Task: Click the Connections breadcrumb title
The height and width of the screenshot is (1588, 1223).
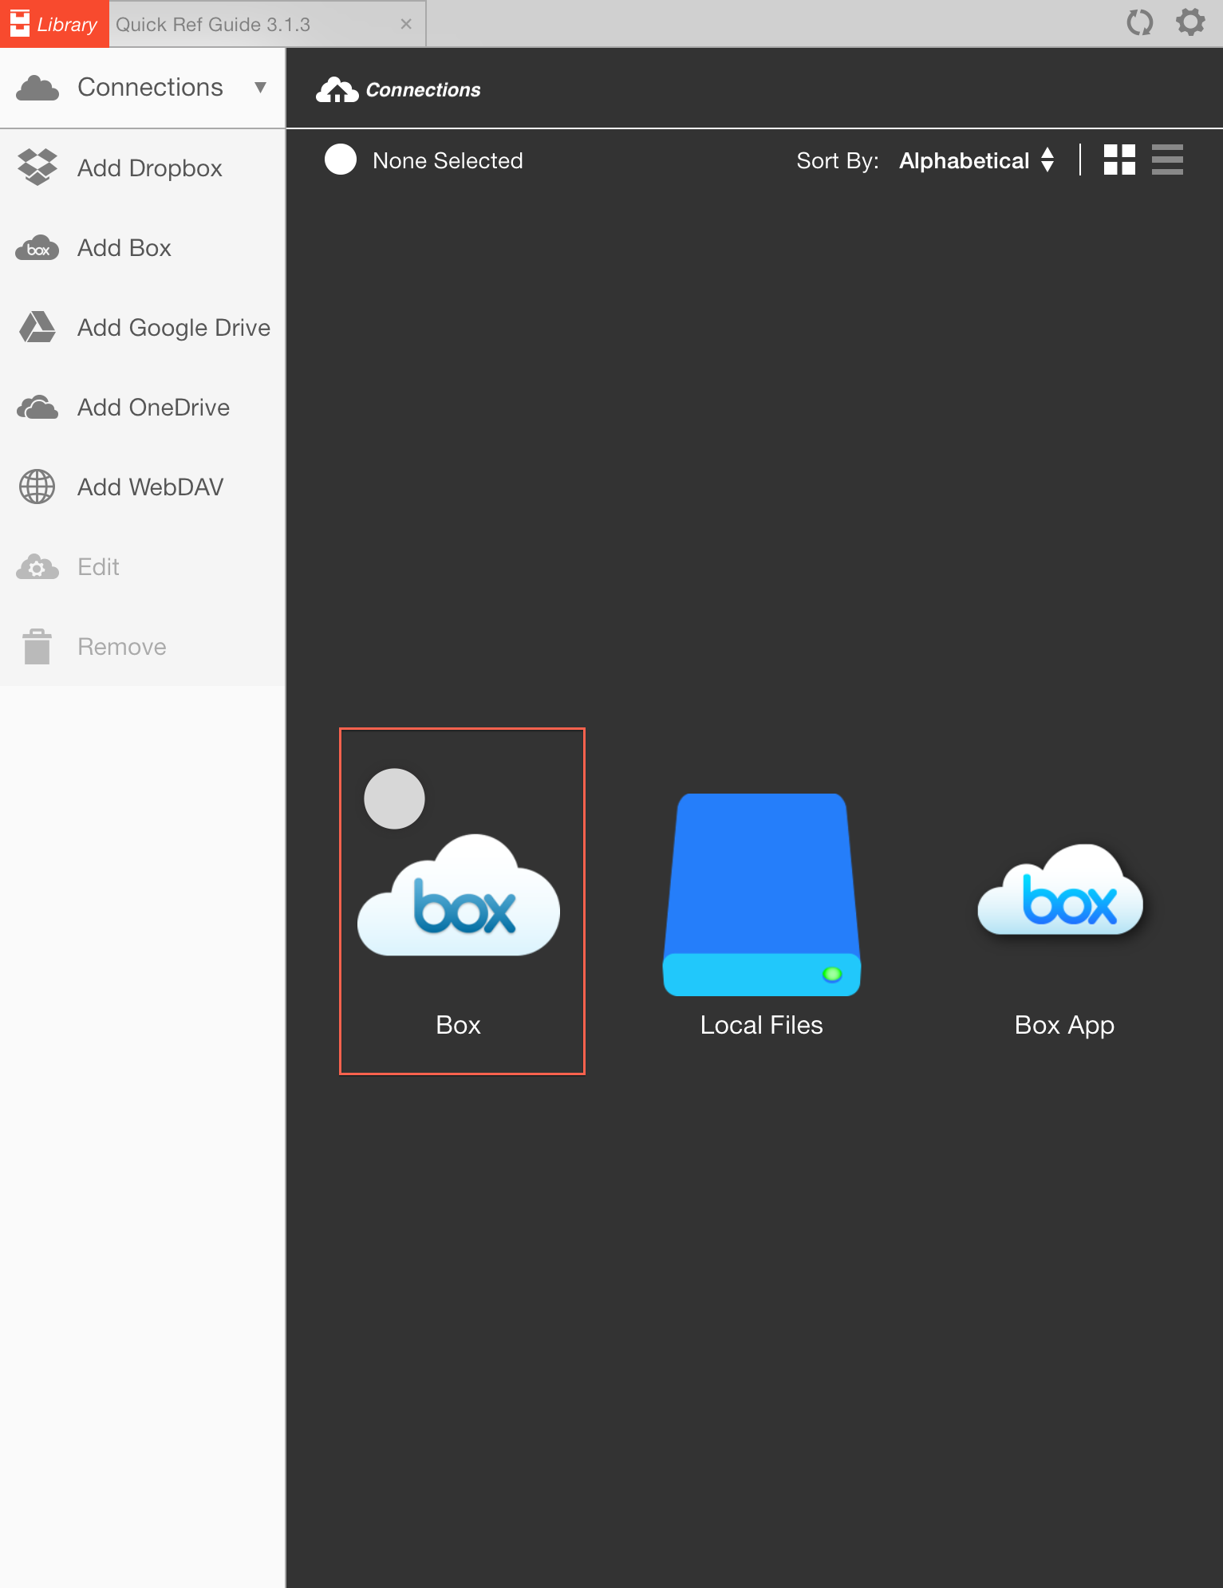Action: tap(423, 90)
